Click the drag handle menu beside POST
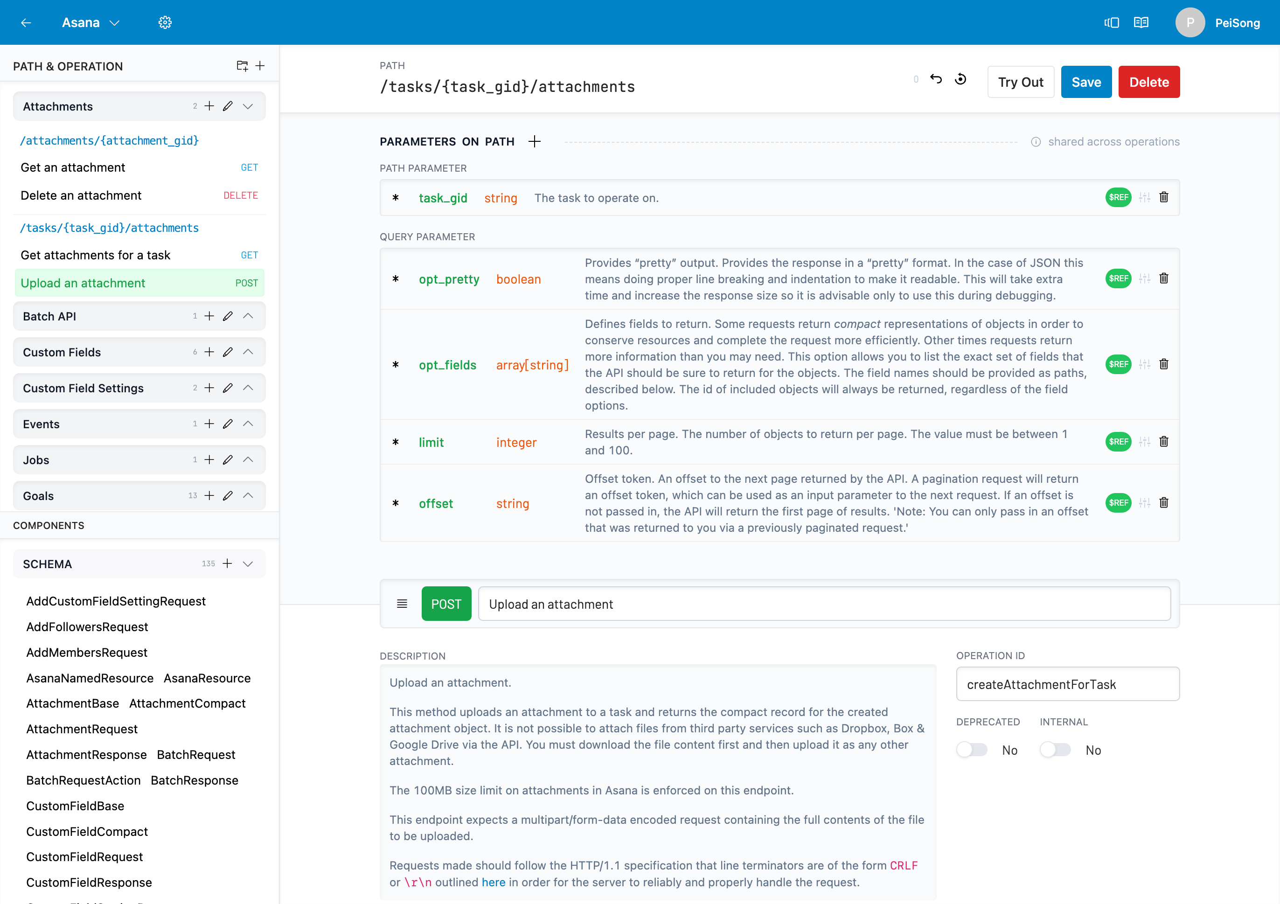 (x=402, y=604)
